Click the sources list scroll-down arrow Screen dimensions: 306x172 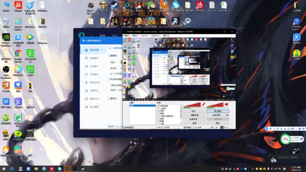(x=181, y=123)
